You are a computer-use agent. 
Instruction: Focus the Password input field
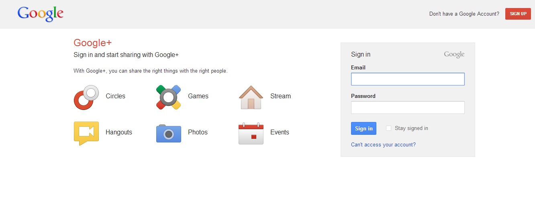pyautogui.click(x=408, y=108)
